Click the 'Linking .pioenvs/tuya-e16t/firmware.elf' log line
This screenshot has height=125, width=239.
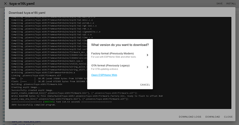tap(36, 76)
